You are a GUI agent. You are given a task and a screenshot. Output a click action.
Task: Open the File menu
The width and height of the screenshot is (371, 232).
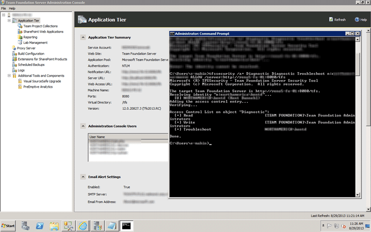pyautogui.click(x=4, y=8)
